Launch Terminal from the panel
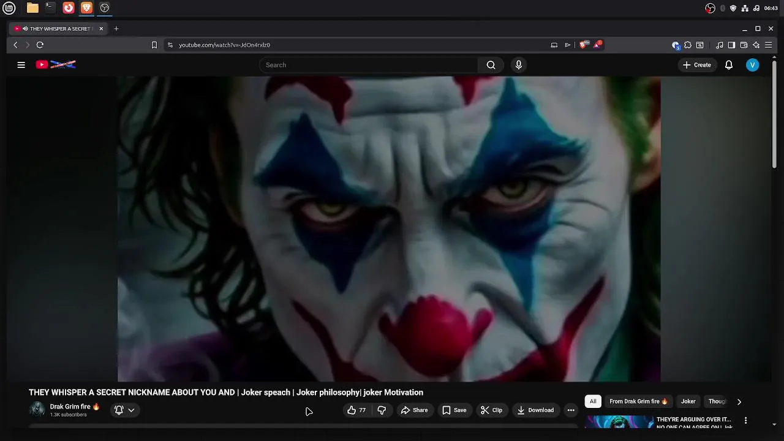784x441 pixels. (50, 8)
